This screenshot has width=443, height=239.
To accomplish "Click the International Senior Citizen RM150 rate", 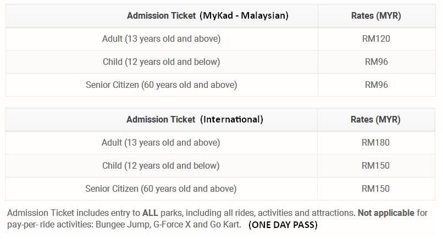I will point(375,189).
